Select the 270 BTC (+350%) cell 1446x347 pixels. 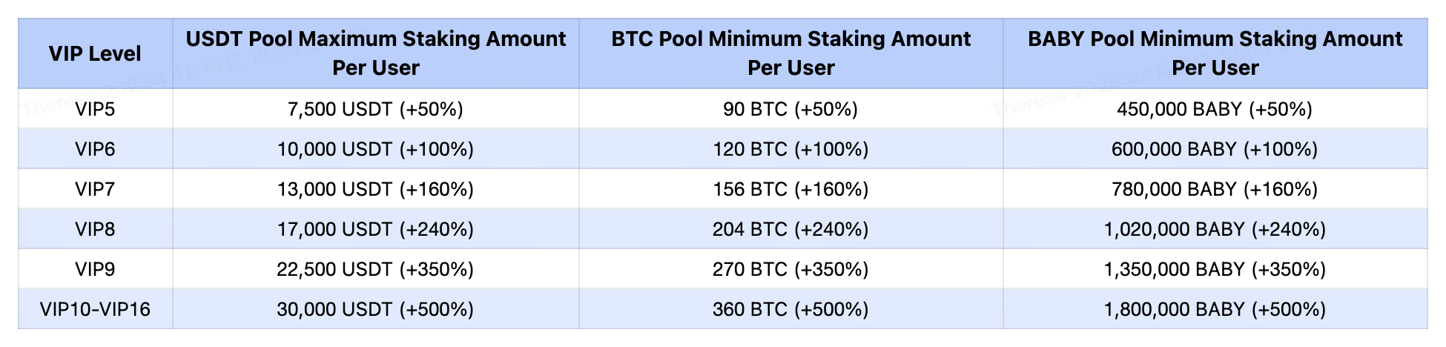(790, 269)
